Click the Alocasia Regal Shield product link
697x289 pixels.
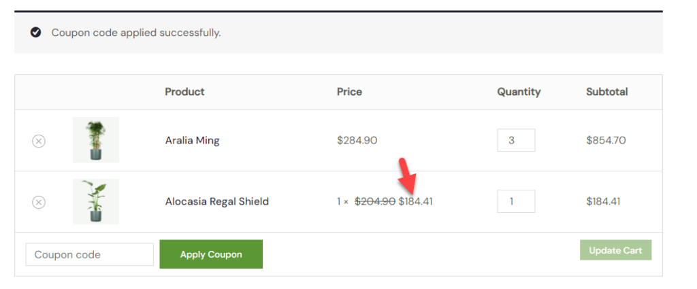click(x=217, y=201)
